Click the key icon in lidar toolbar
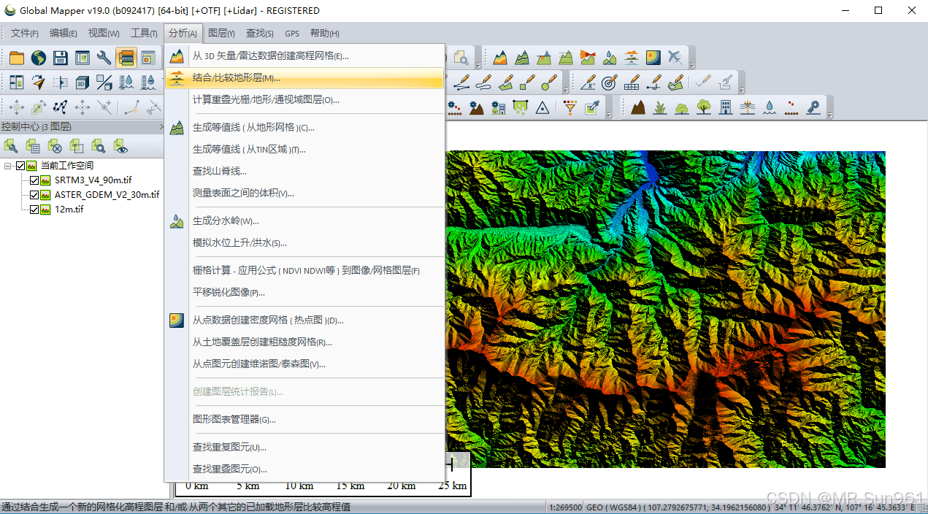The image size is (928, 514). [813, 107]
